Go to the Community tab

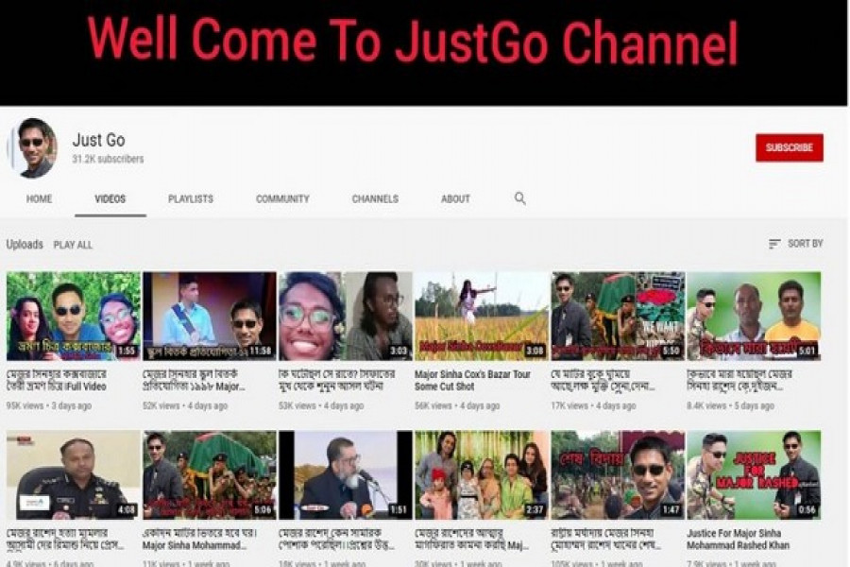click(282, 199)
